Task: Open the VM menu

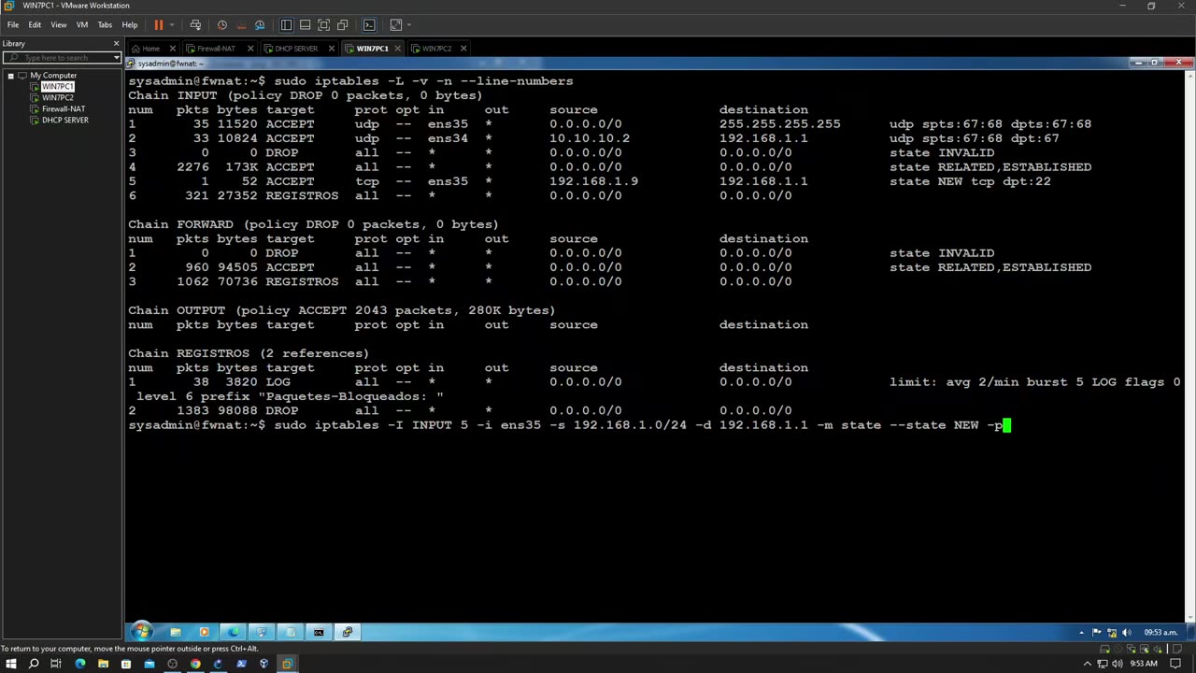Action: click(x=82, y=25)
